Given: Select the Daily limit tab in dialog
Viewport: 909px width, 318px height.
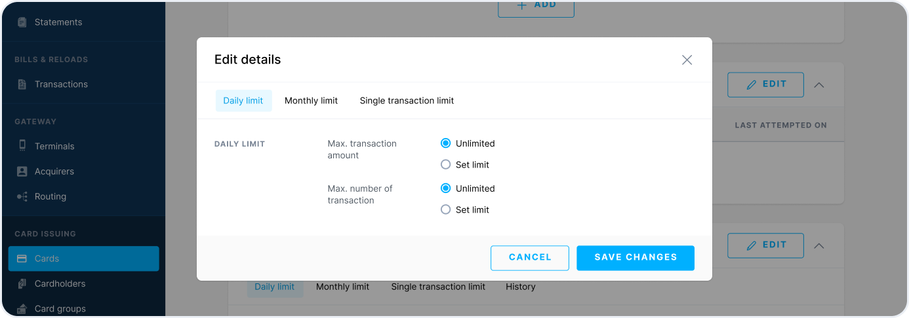Looking at the screenshot, I should 243,101.
